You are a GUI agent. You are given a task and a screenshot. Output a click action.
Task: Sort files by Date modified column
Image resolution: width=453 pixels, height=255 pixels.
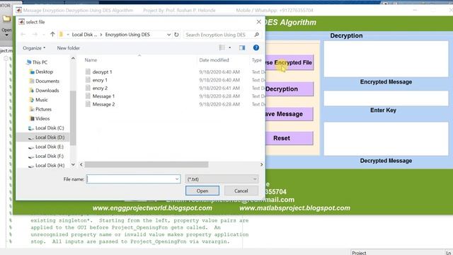click(214, 59)
